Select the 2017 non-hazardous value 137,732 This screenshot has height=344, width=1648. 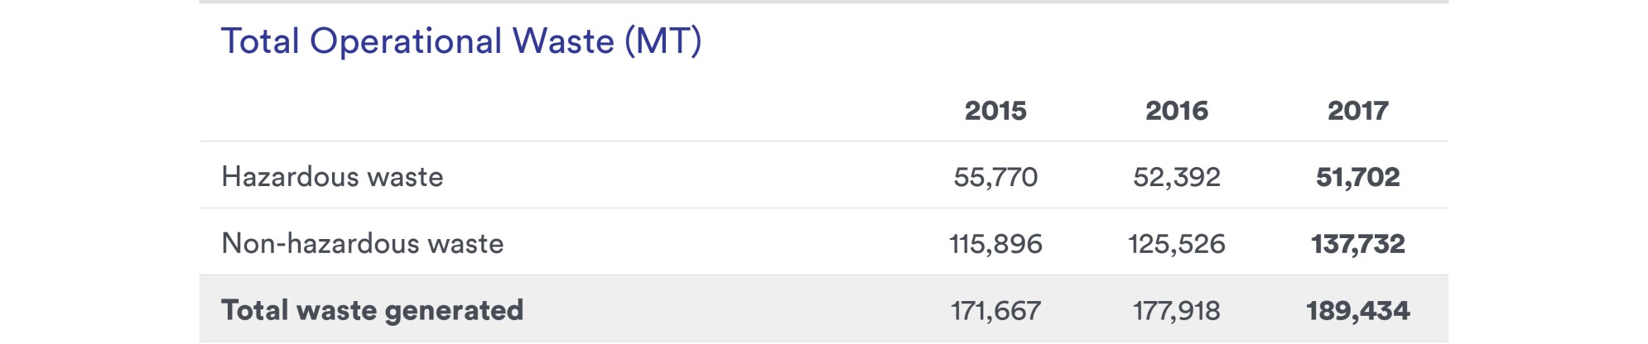tap(1358, 244)
